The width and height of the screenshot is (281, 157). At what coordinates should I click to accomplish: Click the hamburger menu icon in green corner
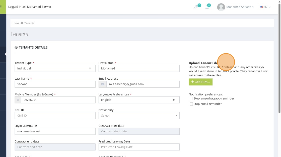click(1, 7)
